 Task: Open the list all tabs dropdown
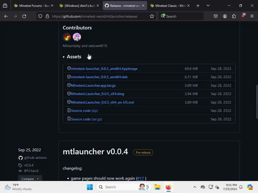208,6
